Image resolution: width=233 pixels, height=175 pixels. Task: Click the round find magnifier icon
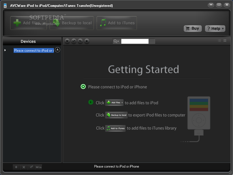[80, 41]
